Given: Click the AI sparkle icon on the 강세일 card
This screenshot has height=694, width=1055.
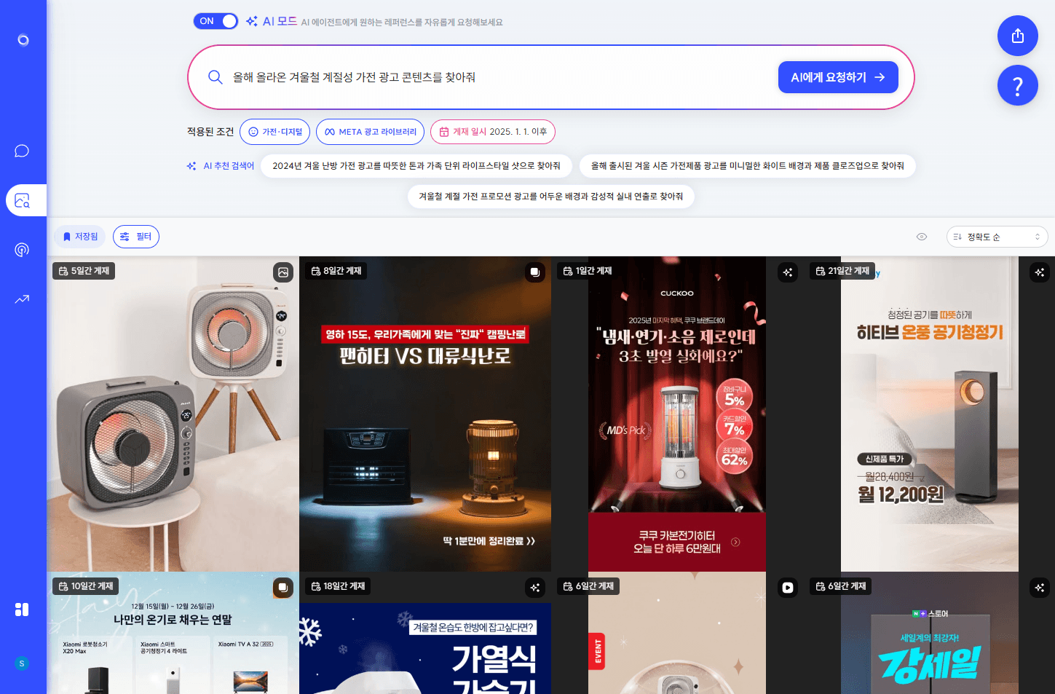Looking at the screenshot, I should point(1040,588).
